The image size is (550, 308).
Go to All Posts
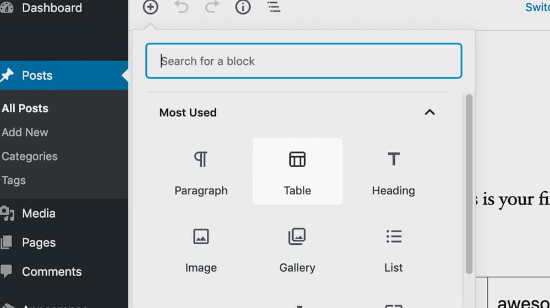point(25,108)
